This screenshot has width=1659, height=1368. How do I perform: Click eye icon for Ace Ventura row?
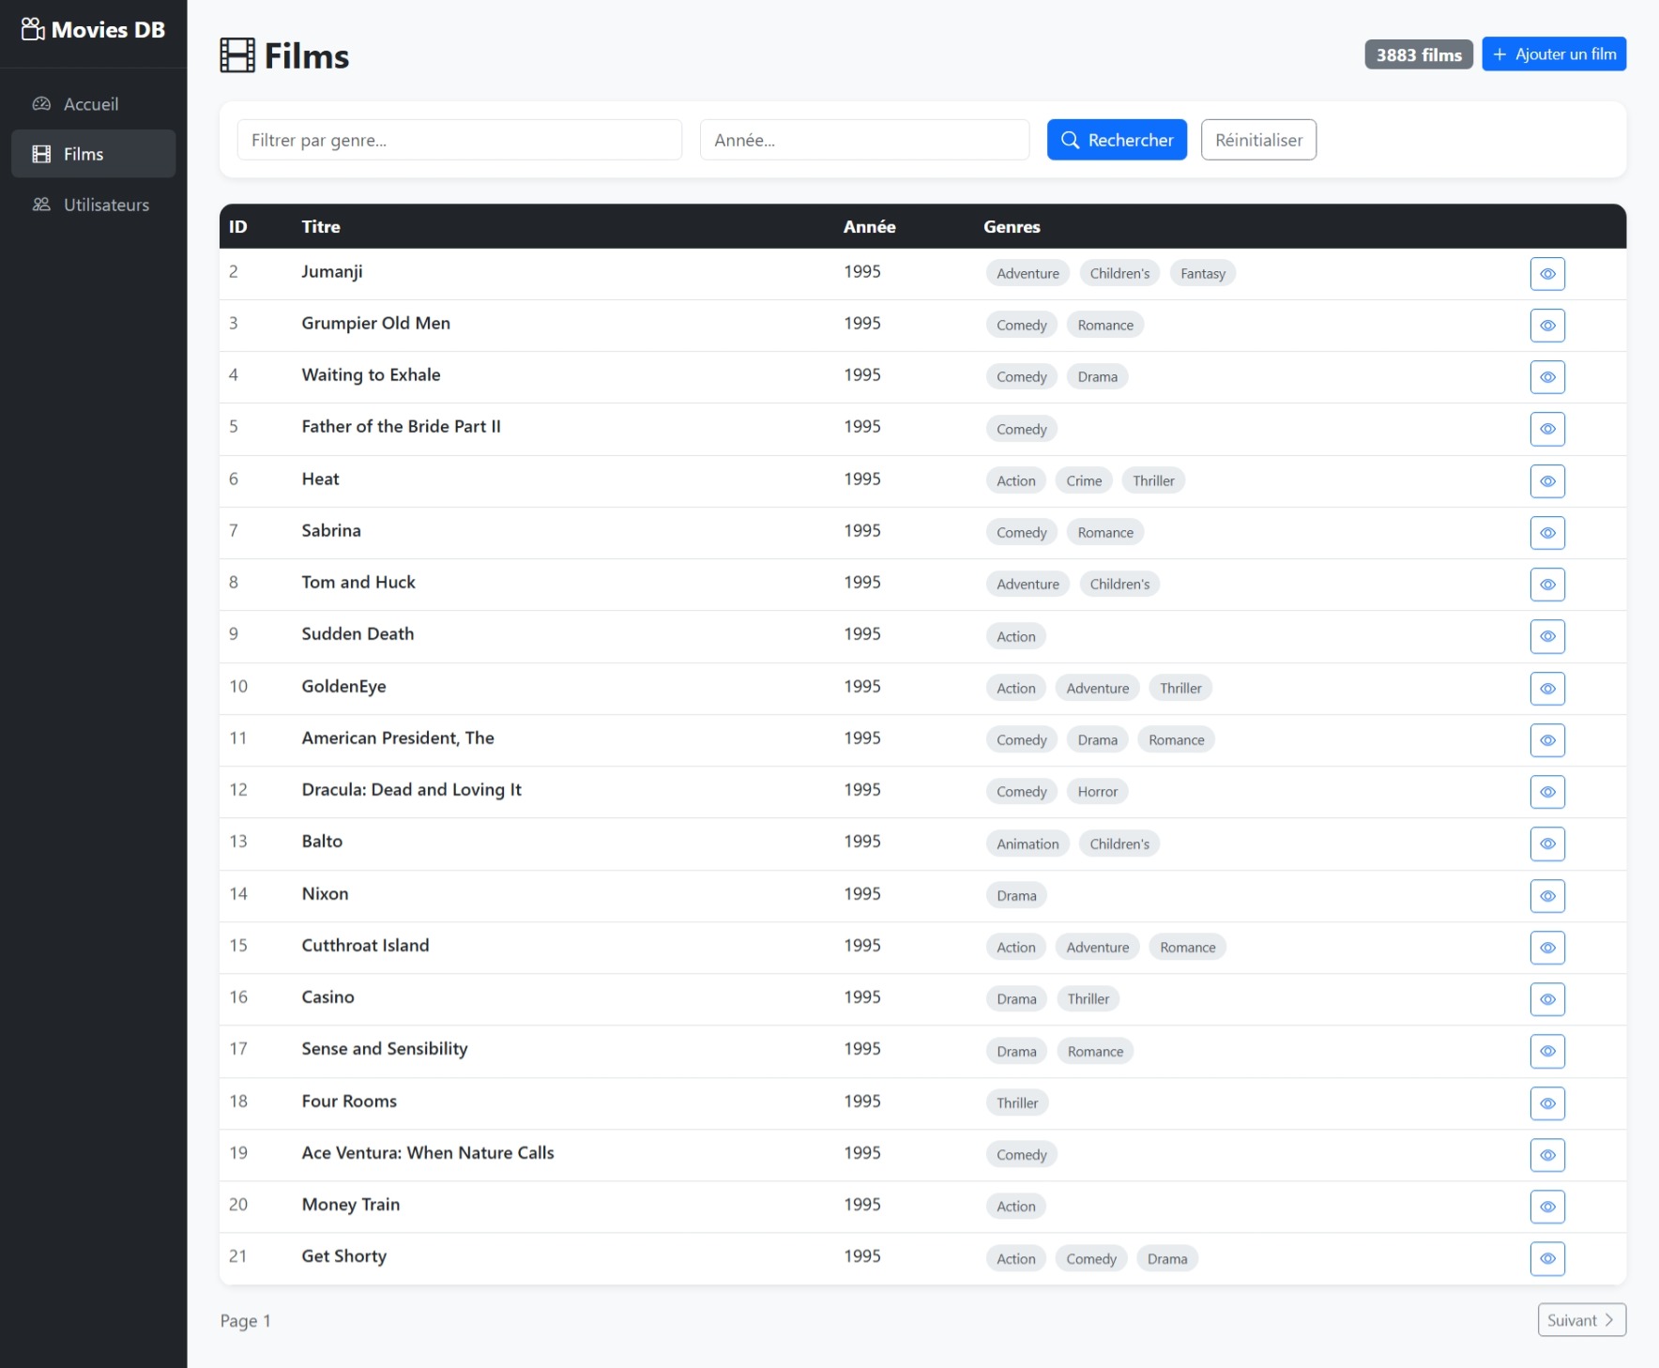(1547, 1155)
